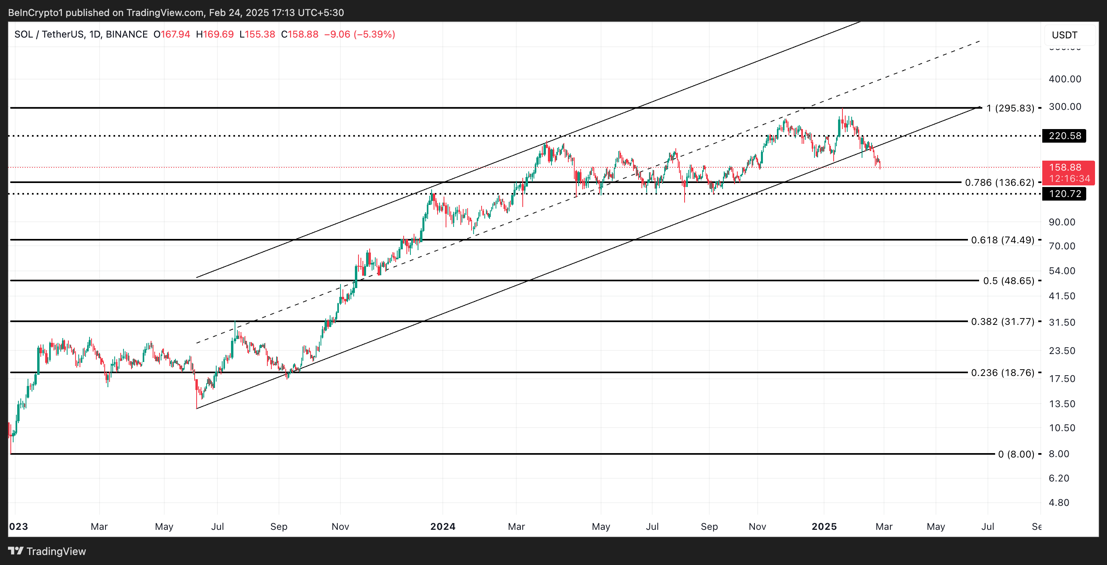Click the 220.58 black price label
1107x565 pixels.
click(x=1065, y=136)
